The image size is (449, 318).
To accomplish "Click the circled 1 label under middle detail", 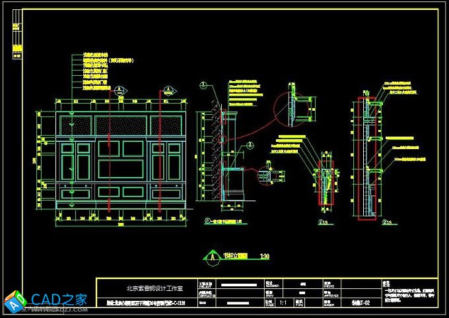I will tap(321, 222).
